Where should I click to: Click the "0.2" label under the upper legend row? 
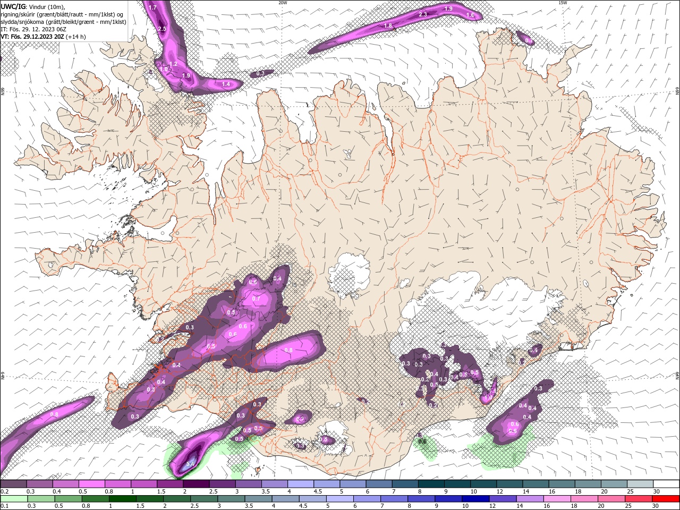tap(5, 491)
